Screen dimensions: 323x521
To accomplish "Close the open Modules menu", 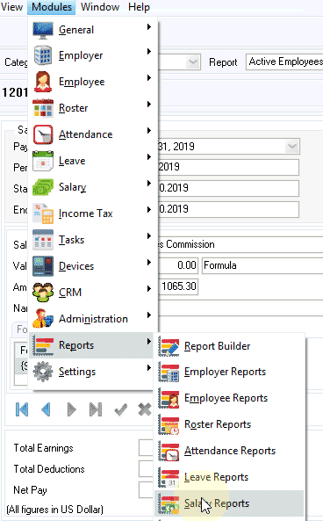I will (52, 7).
